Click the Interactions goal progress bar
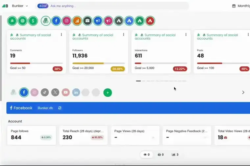Viewport: 250px width, 166px height. click(x=161, y=63)
